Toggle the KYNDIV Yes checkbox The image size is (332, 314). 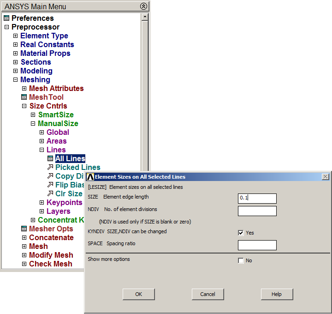tap(241, 233)
